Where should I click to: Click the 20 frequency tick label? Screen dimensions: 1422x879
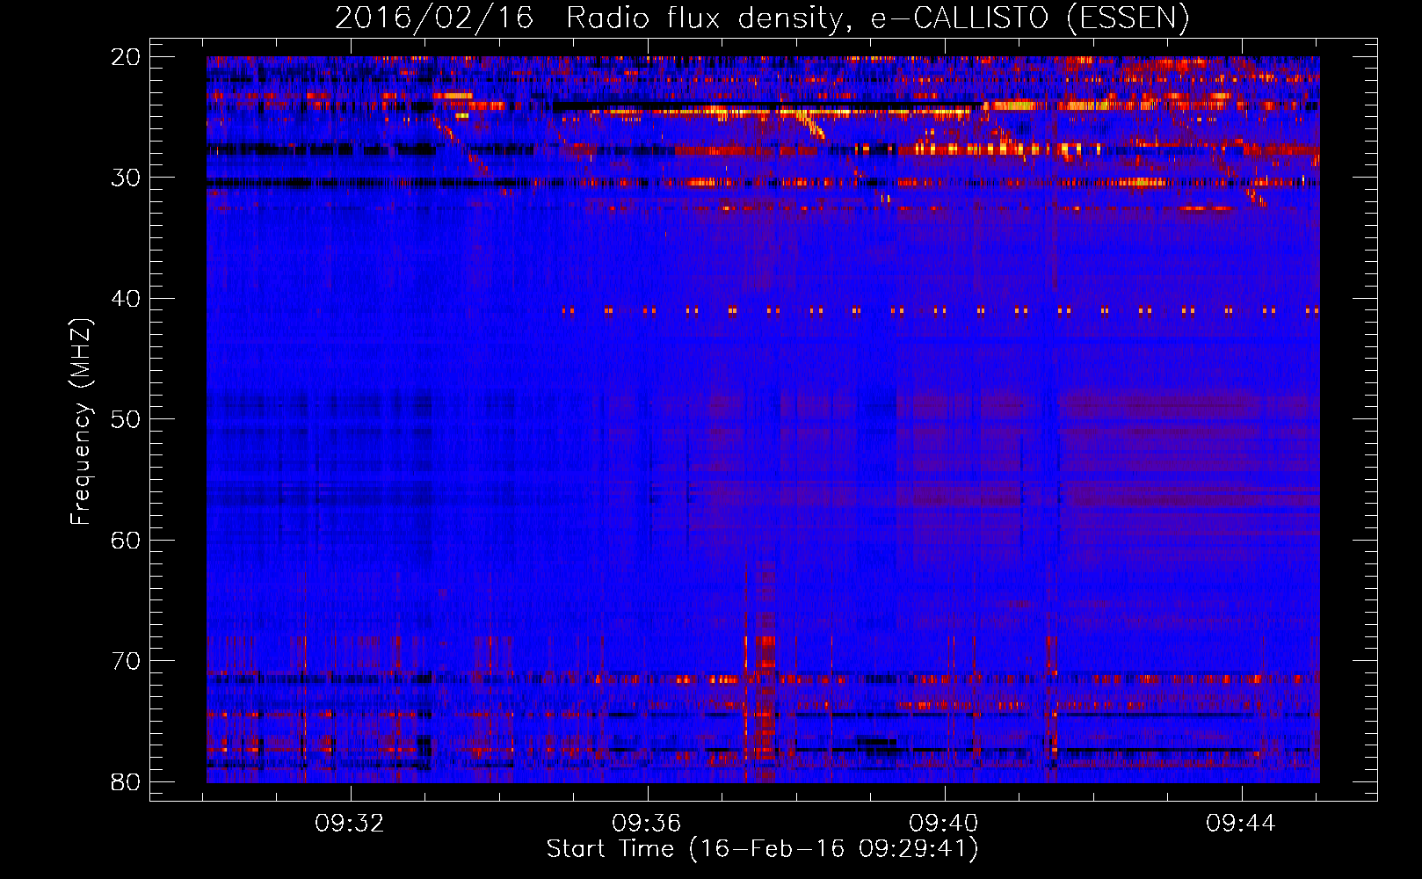click(x=127, y=57)
